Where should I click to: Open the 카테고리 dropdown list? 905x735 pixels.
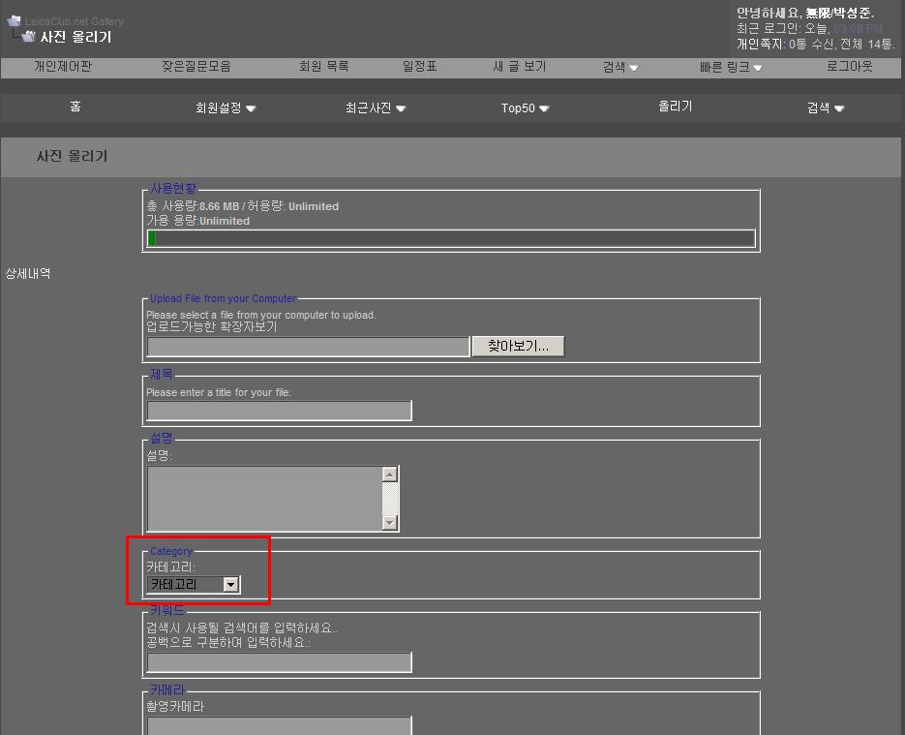point(230,585)
